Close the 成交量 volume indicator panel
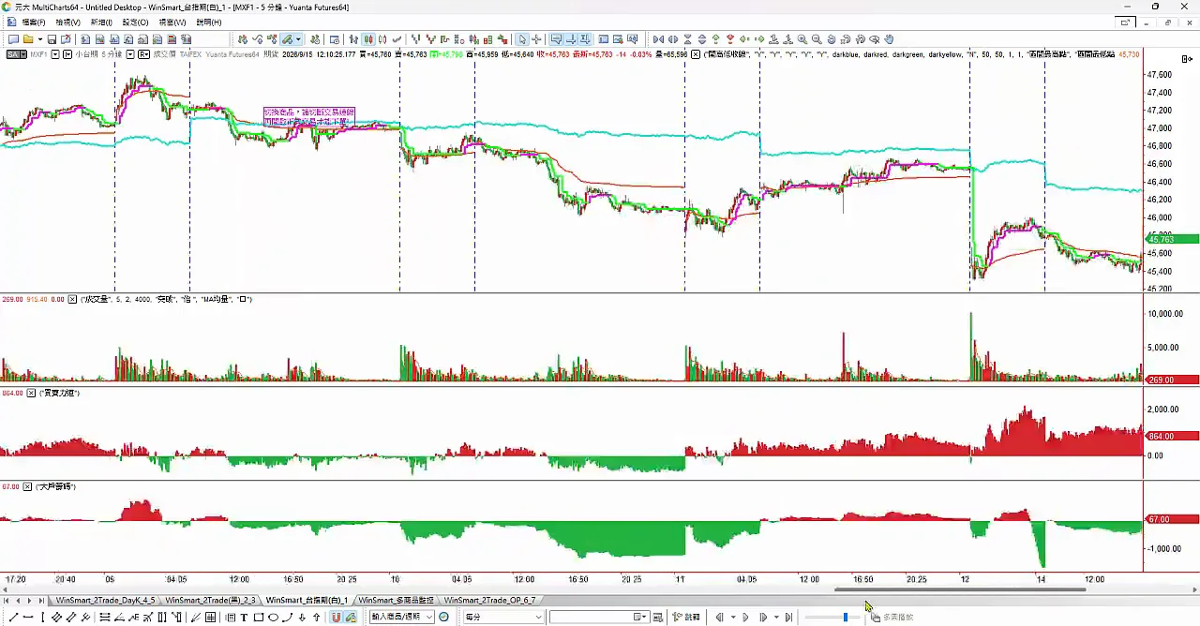This screenshot has height=626, width=1200. [73, 299]
